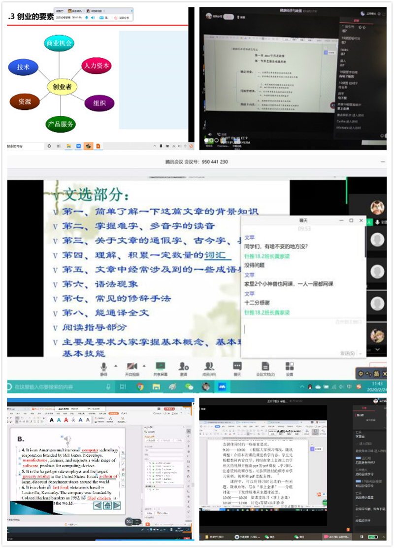Click the 词汇 hyperlink on the slide

tap(215, 255)
